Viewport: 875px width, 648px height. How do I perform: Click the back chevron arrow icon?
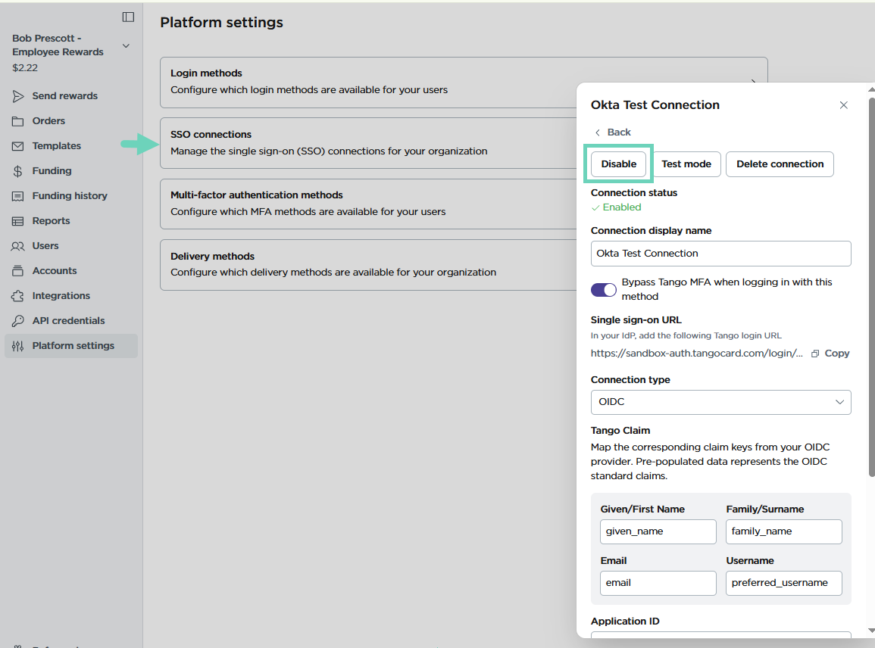[x=598, y=132]
